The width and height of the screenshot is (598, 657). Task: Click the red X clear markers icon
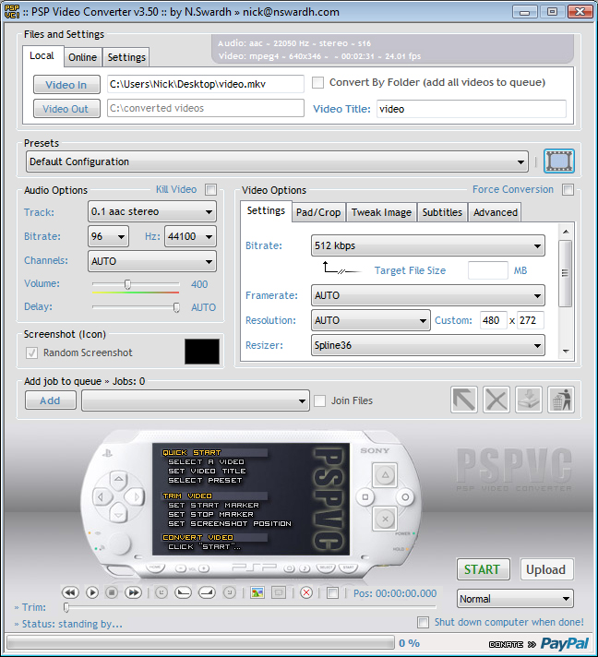pyautogui.click(x=306, y=592)
